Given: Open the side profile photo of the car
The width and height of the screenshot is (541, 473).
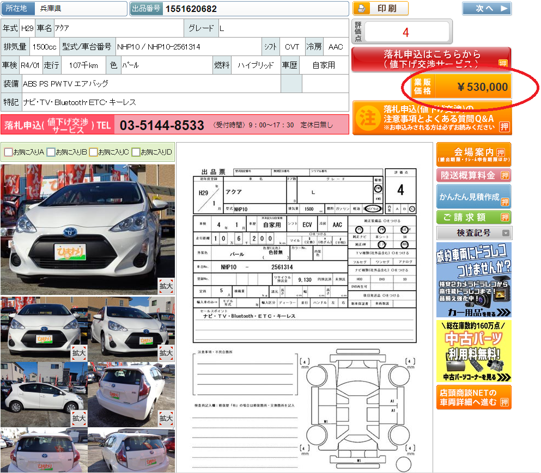Looking at the screenshot, I should (x=44, y=395).
